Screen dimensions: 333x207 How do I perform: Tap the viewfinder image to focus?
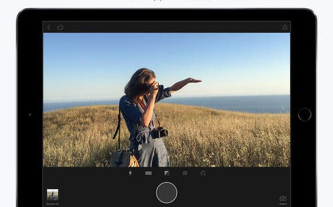pyautogui.click(x=167, y=100)
